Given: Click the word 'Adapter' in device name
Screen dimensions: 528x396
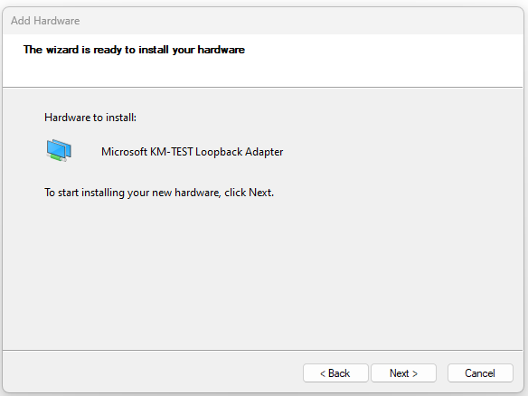Looking at the screenshot, I should click(264, 152).
